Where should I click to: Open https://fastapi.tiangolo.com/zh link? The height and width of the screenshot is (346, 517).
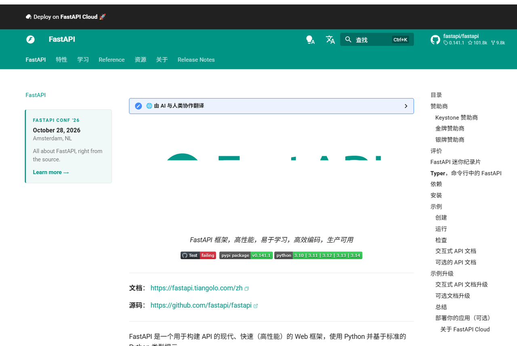197,288
